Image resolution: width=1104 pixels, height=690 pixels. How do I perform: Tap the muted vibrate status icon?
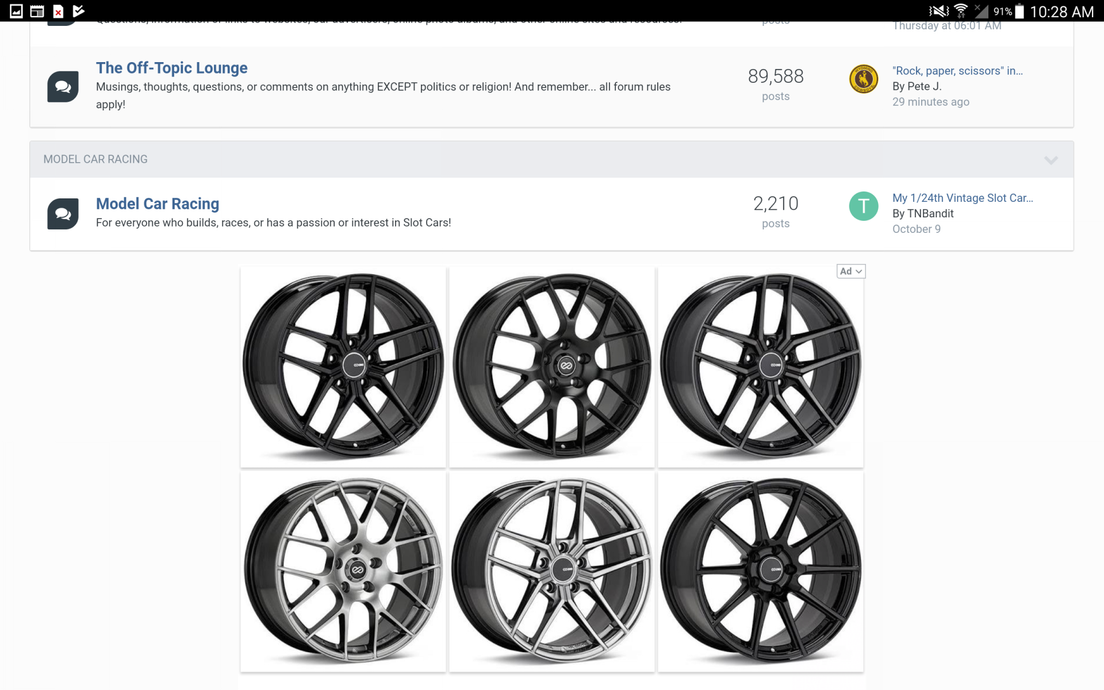click(937, 10)
